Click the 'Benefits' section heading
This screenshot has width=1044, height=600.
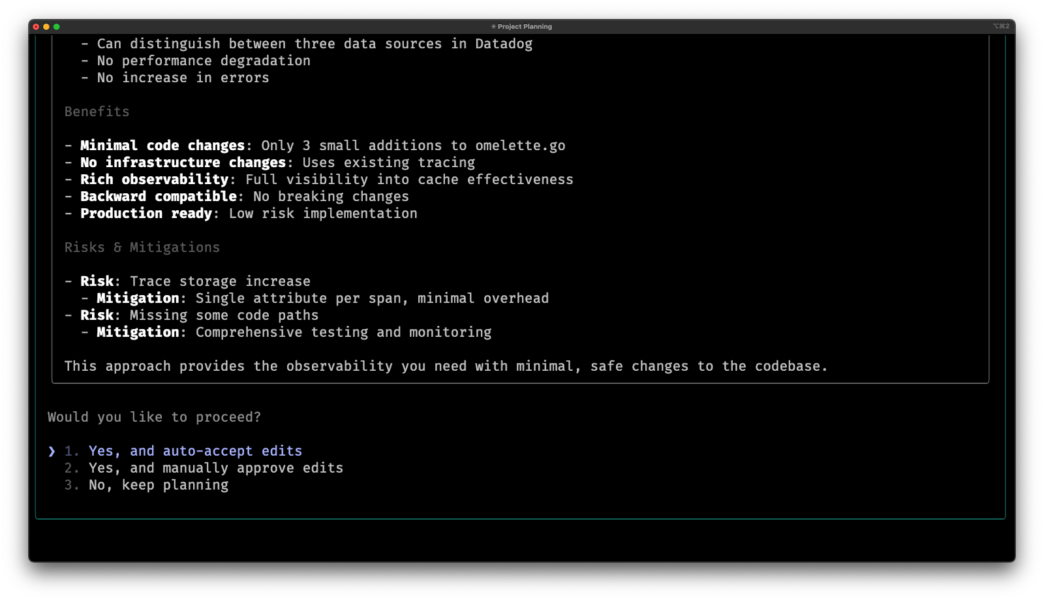point(97,112)
